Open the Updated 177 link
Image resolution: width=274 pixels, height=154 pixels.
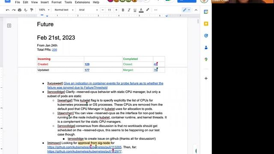[87, 70]
